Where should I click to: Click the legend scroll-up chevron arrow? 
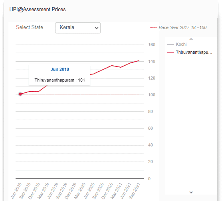pos(191,39)
